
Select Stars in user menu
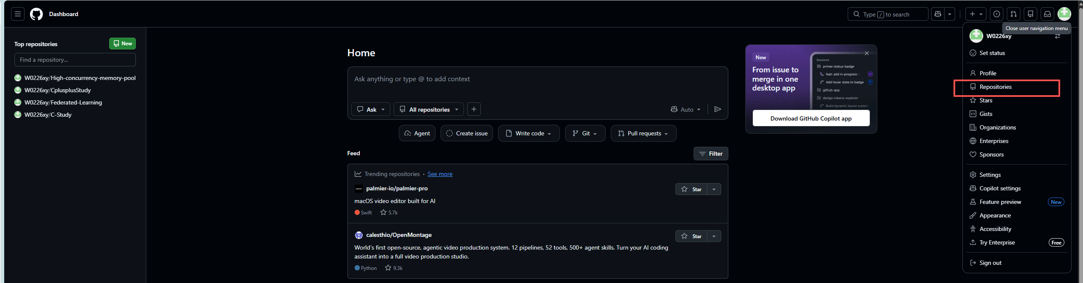1017,100
